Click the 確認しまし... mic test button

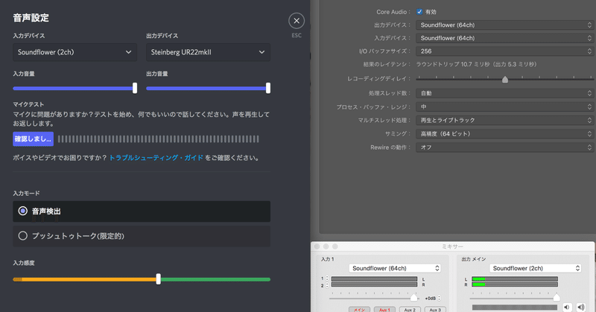pos(33,139)
